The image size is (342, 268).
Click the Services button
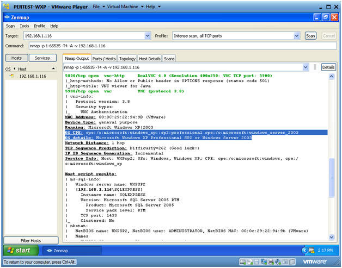pos(42,58)
